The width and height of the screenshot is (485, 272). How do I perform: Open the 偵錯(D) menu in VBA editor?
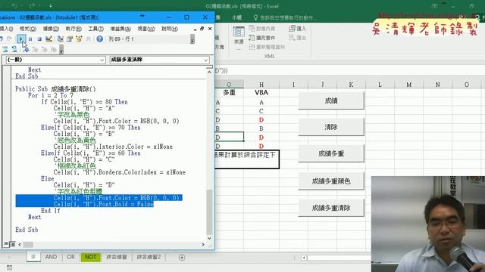point(51,29)
